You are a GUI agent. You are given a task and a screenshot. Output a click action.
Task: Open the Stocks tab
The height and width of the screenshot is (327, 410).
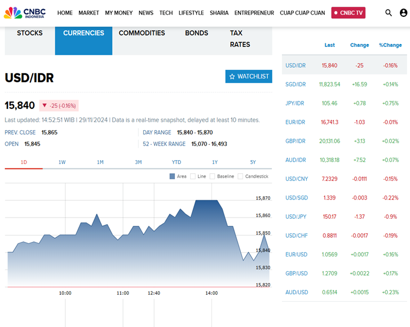[30, 33]
